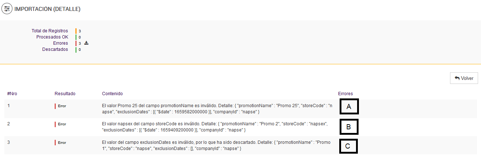This screenshot has width=481, height=158.
Task: Click the Resultado column header
Action: pyautogui.click(x=65, y=94)
